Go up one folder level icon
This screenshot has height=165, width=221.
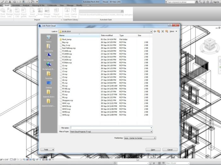(x=159, y=31)
